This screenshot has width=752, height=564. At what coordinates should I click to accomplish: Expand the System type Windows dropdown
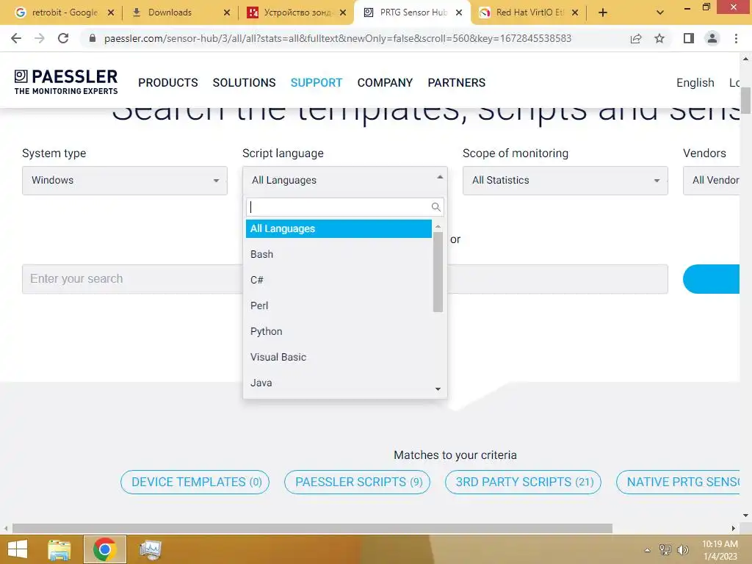tap(125, 181)
